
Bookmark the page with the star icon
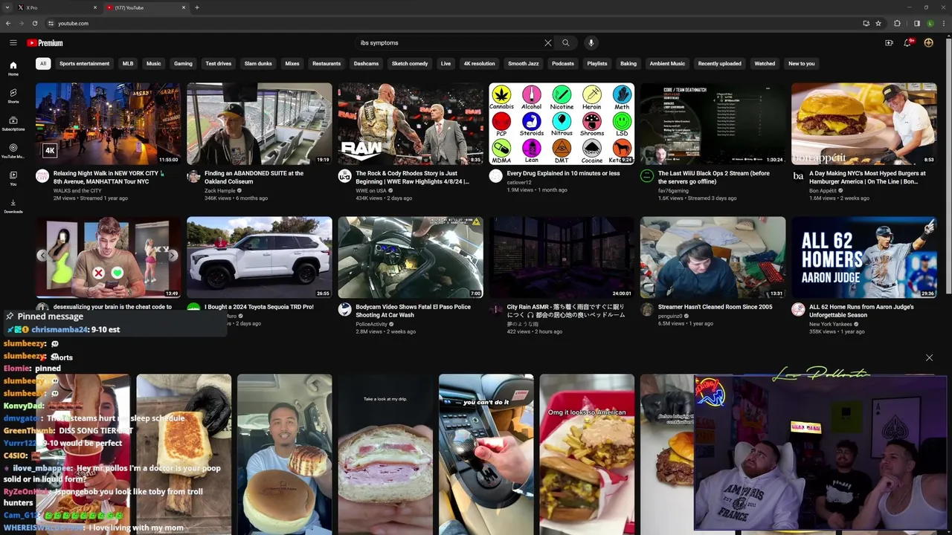[x=878, y=23]
